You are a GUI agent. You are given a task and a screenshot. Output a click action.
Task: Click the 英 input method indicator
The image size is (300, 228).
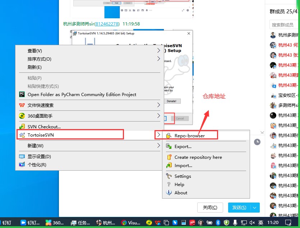[260, 223]
